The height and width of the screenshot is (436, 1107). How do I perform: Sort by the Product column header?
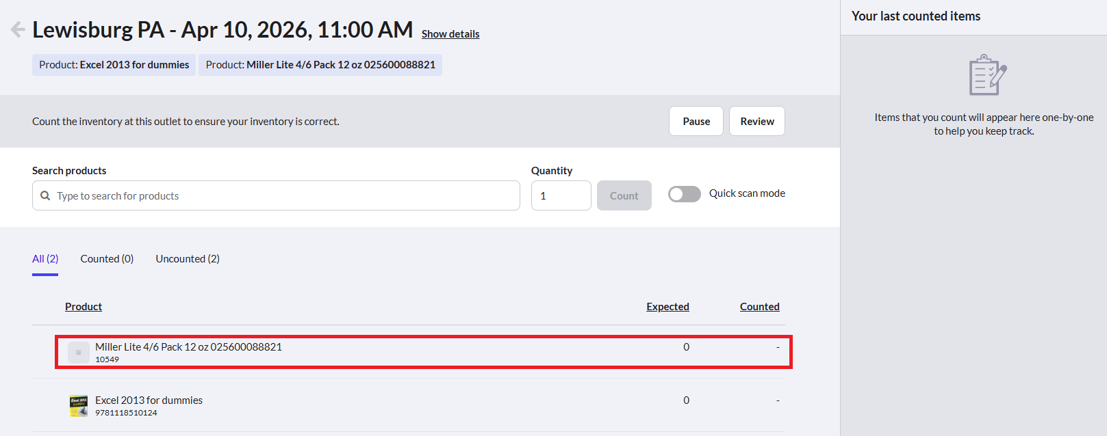tap(84, 307)
